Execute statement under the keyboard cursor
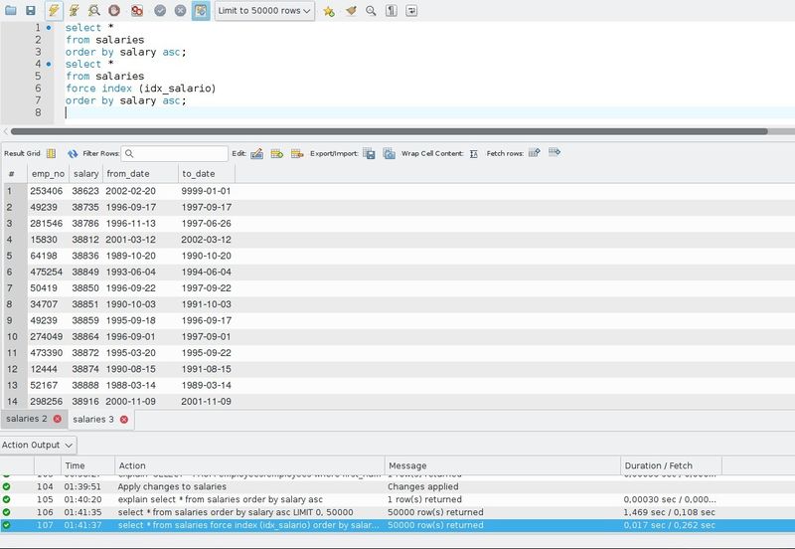 (74, 10)
